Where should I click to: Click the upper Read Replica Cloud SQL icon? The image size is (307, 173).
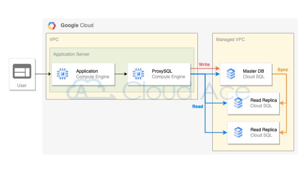click(x=238, y=103)
